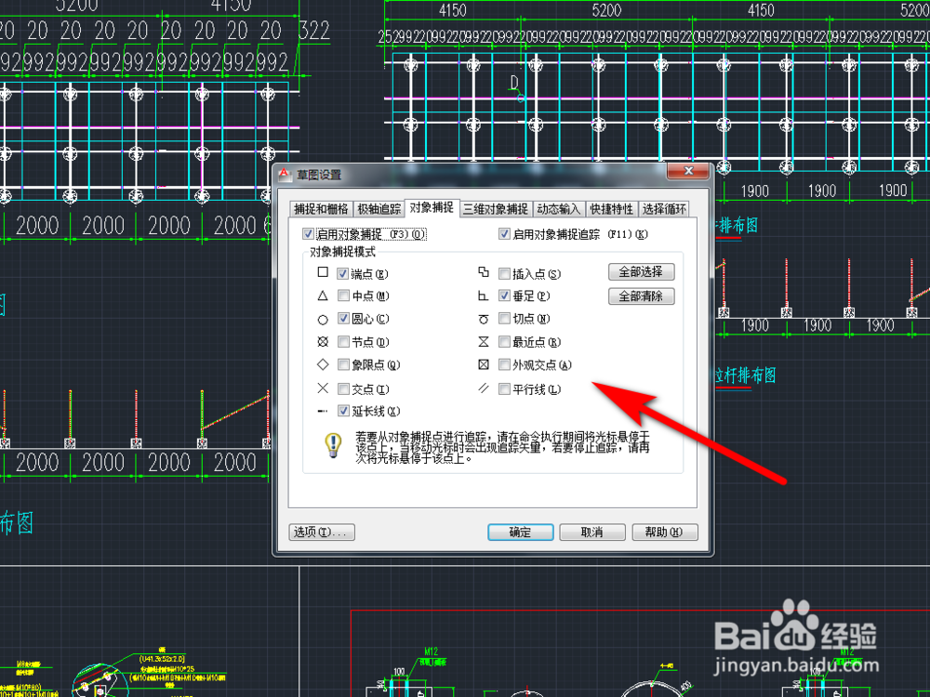
Task: Click the nearest hourglass symbol icon
Action: (484, 341)
